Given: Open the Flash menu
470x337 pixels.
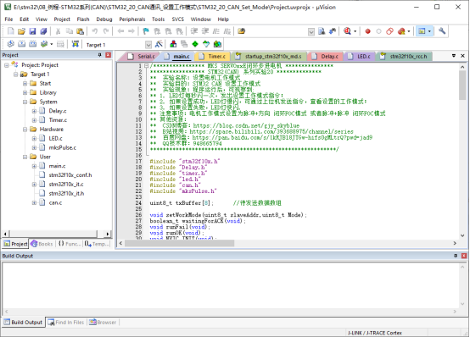Looking at the screenshot, I should [x=83, y=19].
